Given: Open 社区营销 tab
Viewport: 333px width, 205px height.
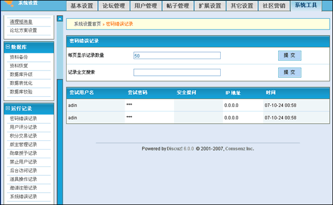Looking at the screenshot, I should point(274,6).
